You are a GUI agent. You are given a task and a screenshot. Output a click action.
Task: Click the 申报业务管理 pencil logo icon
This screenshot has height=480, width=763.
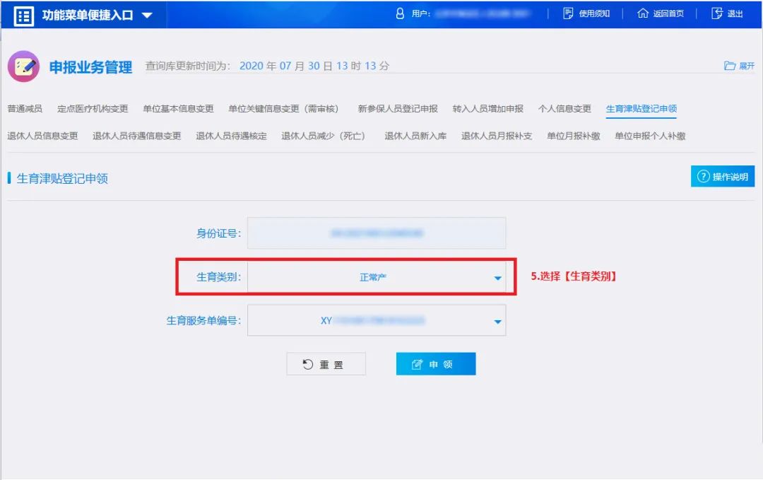tap(23, 66)
